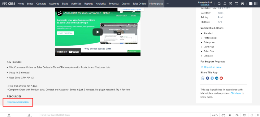Viewport: 260px width, 117px height.
Task: Expand the more modules ellipsis menu
Action: (x=168, y=4)
